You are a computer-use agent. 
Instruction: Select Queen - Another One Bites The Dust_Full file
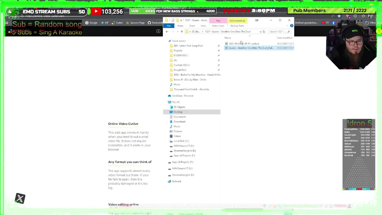pos(251,48)
